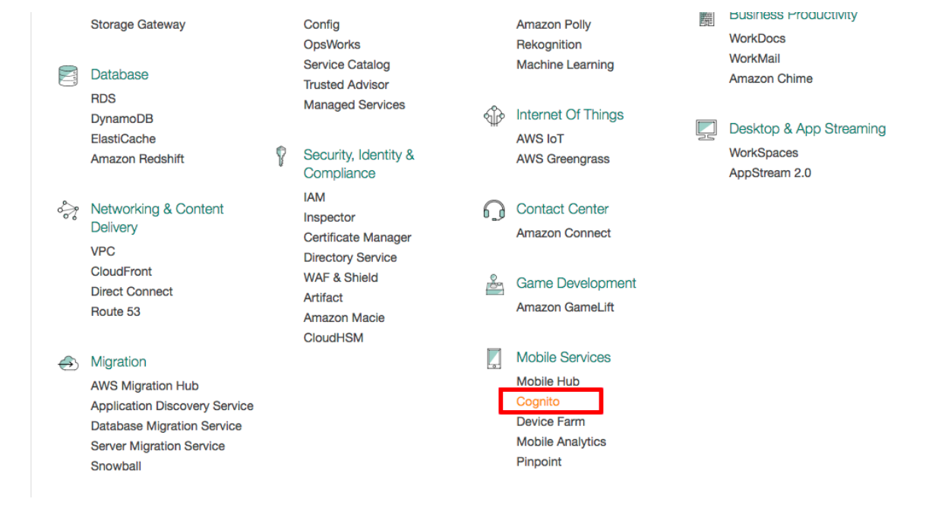Open the Certificate Manager service
Screen dimensions: 932x524
point(357,238)
